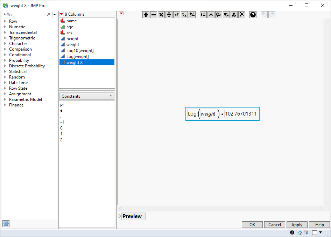The height and width of the screenshot is (237, 331).
Task: Click the data table icon in the status bar
Action: click(x=305, y=232)
